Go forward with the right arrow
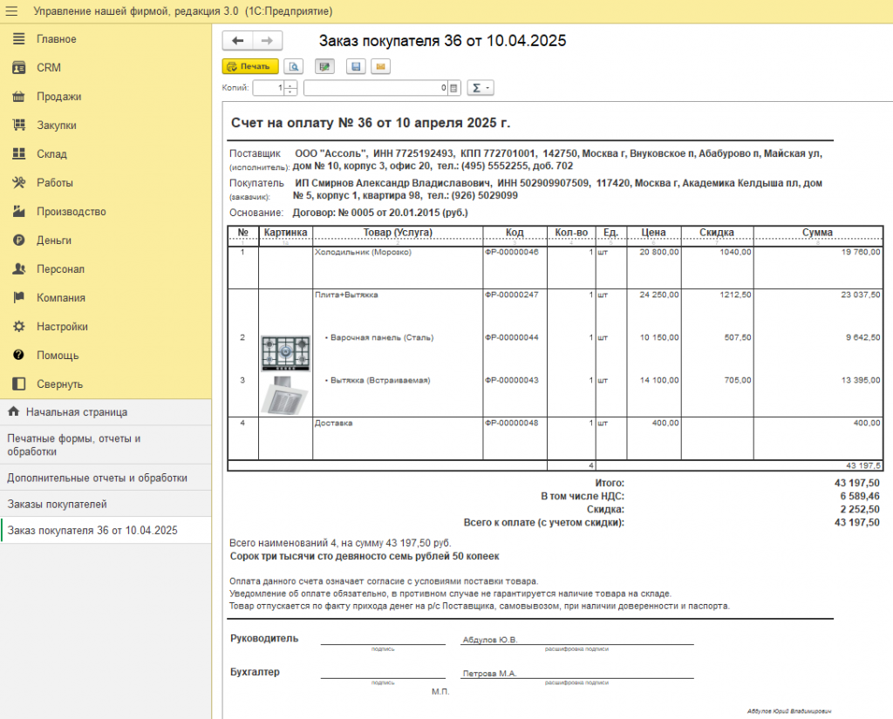Viewport: 893px width, 719px height. [267, 40]
